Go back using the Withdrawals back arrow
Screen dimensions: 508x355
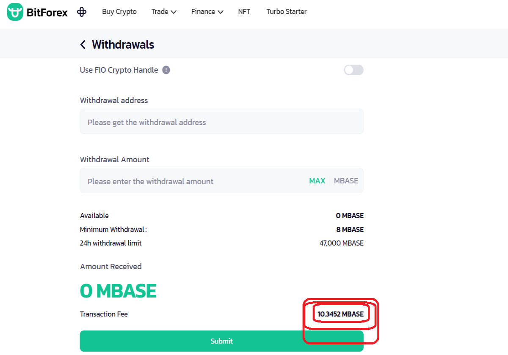tap(83, 44)
